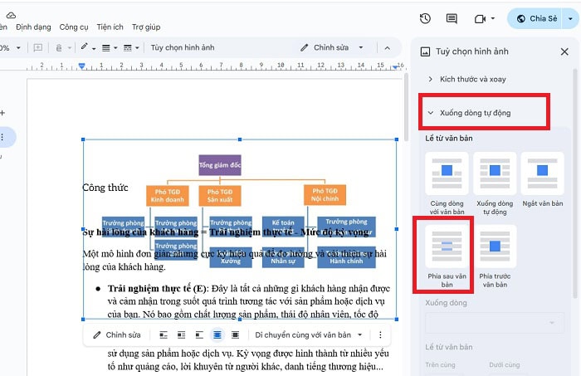Image resolution: width=581 pixels, height=376 pixels.
Task: Open the 'Định dạng' menu
Action: [33, 27]
